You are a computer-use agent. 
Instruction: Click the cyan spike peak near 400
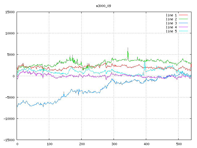tap(145, 62)
